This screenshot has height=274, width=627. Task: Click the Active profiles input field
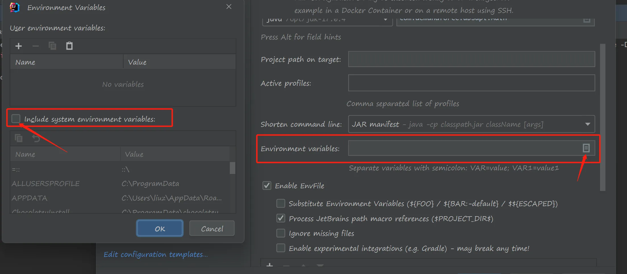click(x=471, y=83)
